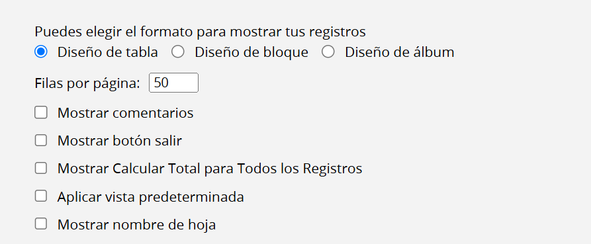Tick the Mostrar botón salir checkbox
The width and height of the screenshot is (591, 244).
tap(41, 140)
